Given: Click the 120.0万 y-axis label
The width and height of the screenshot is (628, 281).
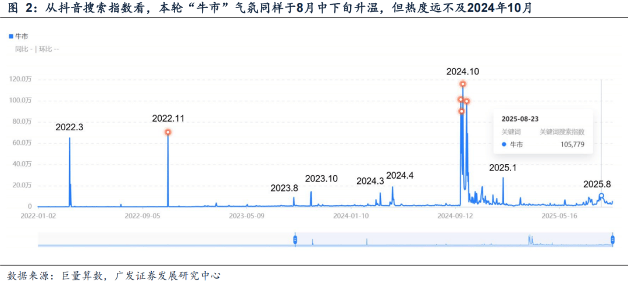Looking at the screenshot, I should [22, 79].
